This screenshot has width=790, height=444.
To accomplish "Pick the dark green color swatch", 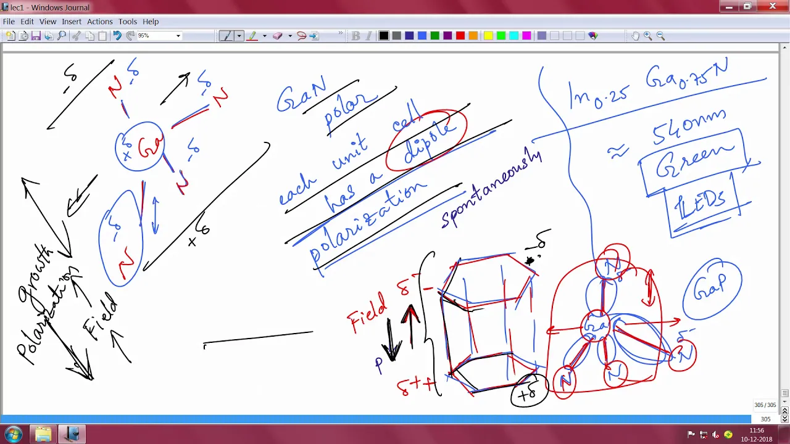I will [x=435, y=36].
